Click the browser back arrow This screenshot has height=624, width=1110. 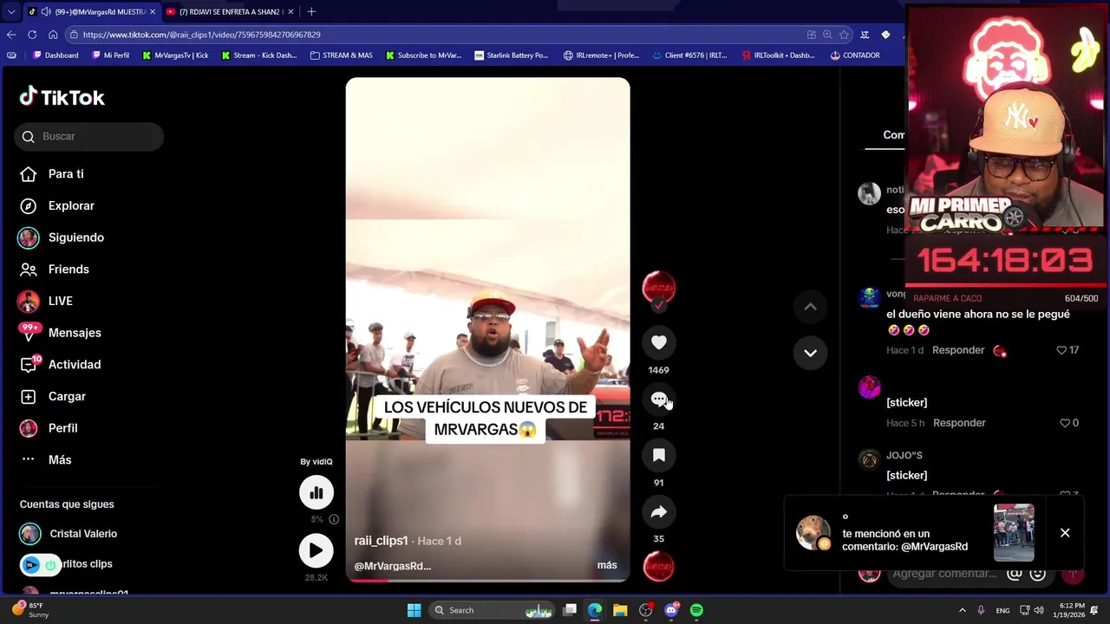[x=11, y=35]
